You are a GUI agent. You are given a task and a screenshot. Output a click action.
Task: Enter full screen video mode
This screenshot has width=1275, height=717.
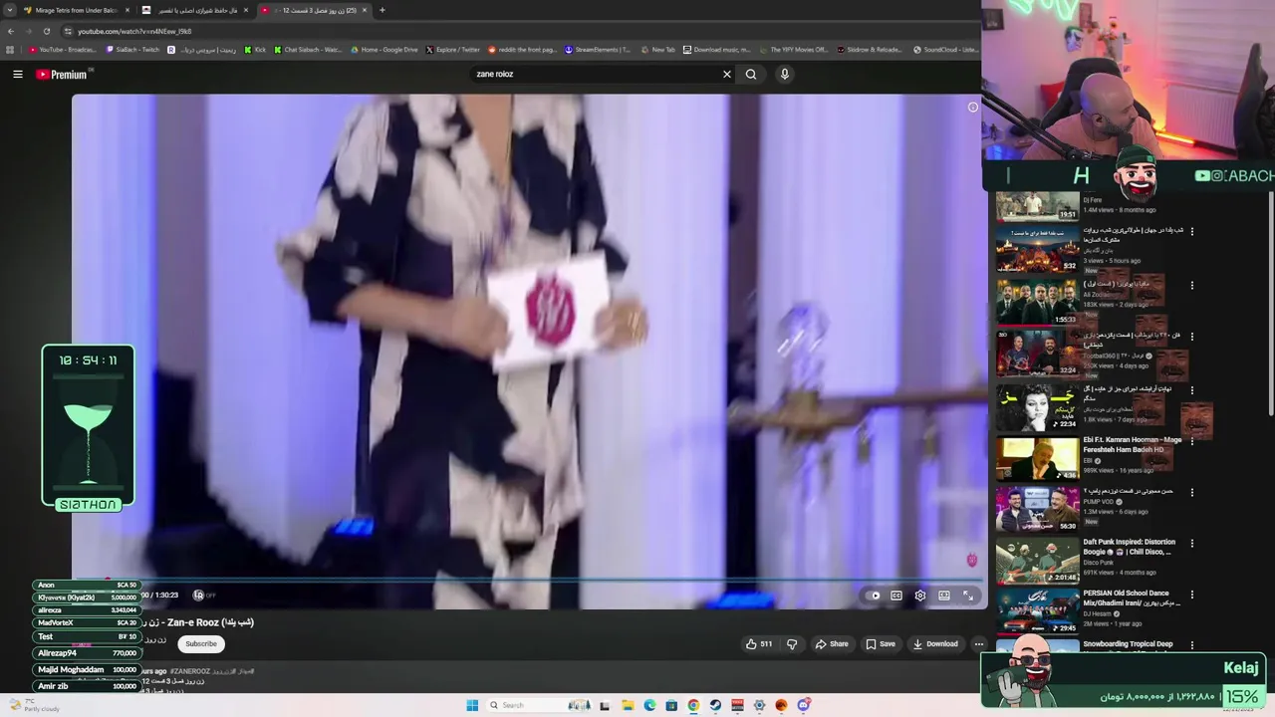(x=968, y=596)
